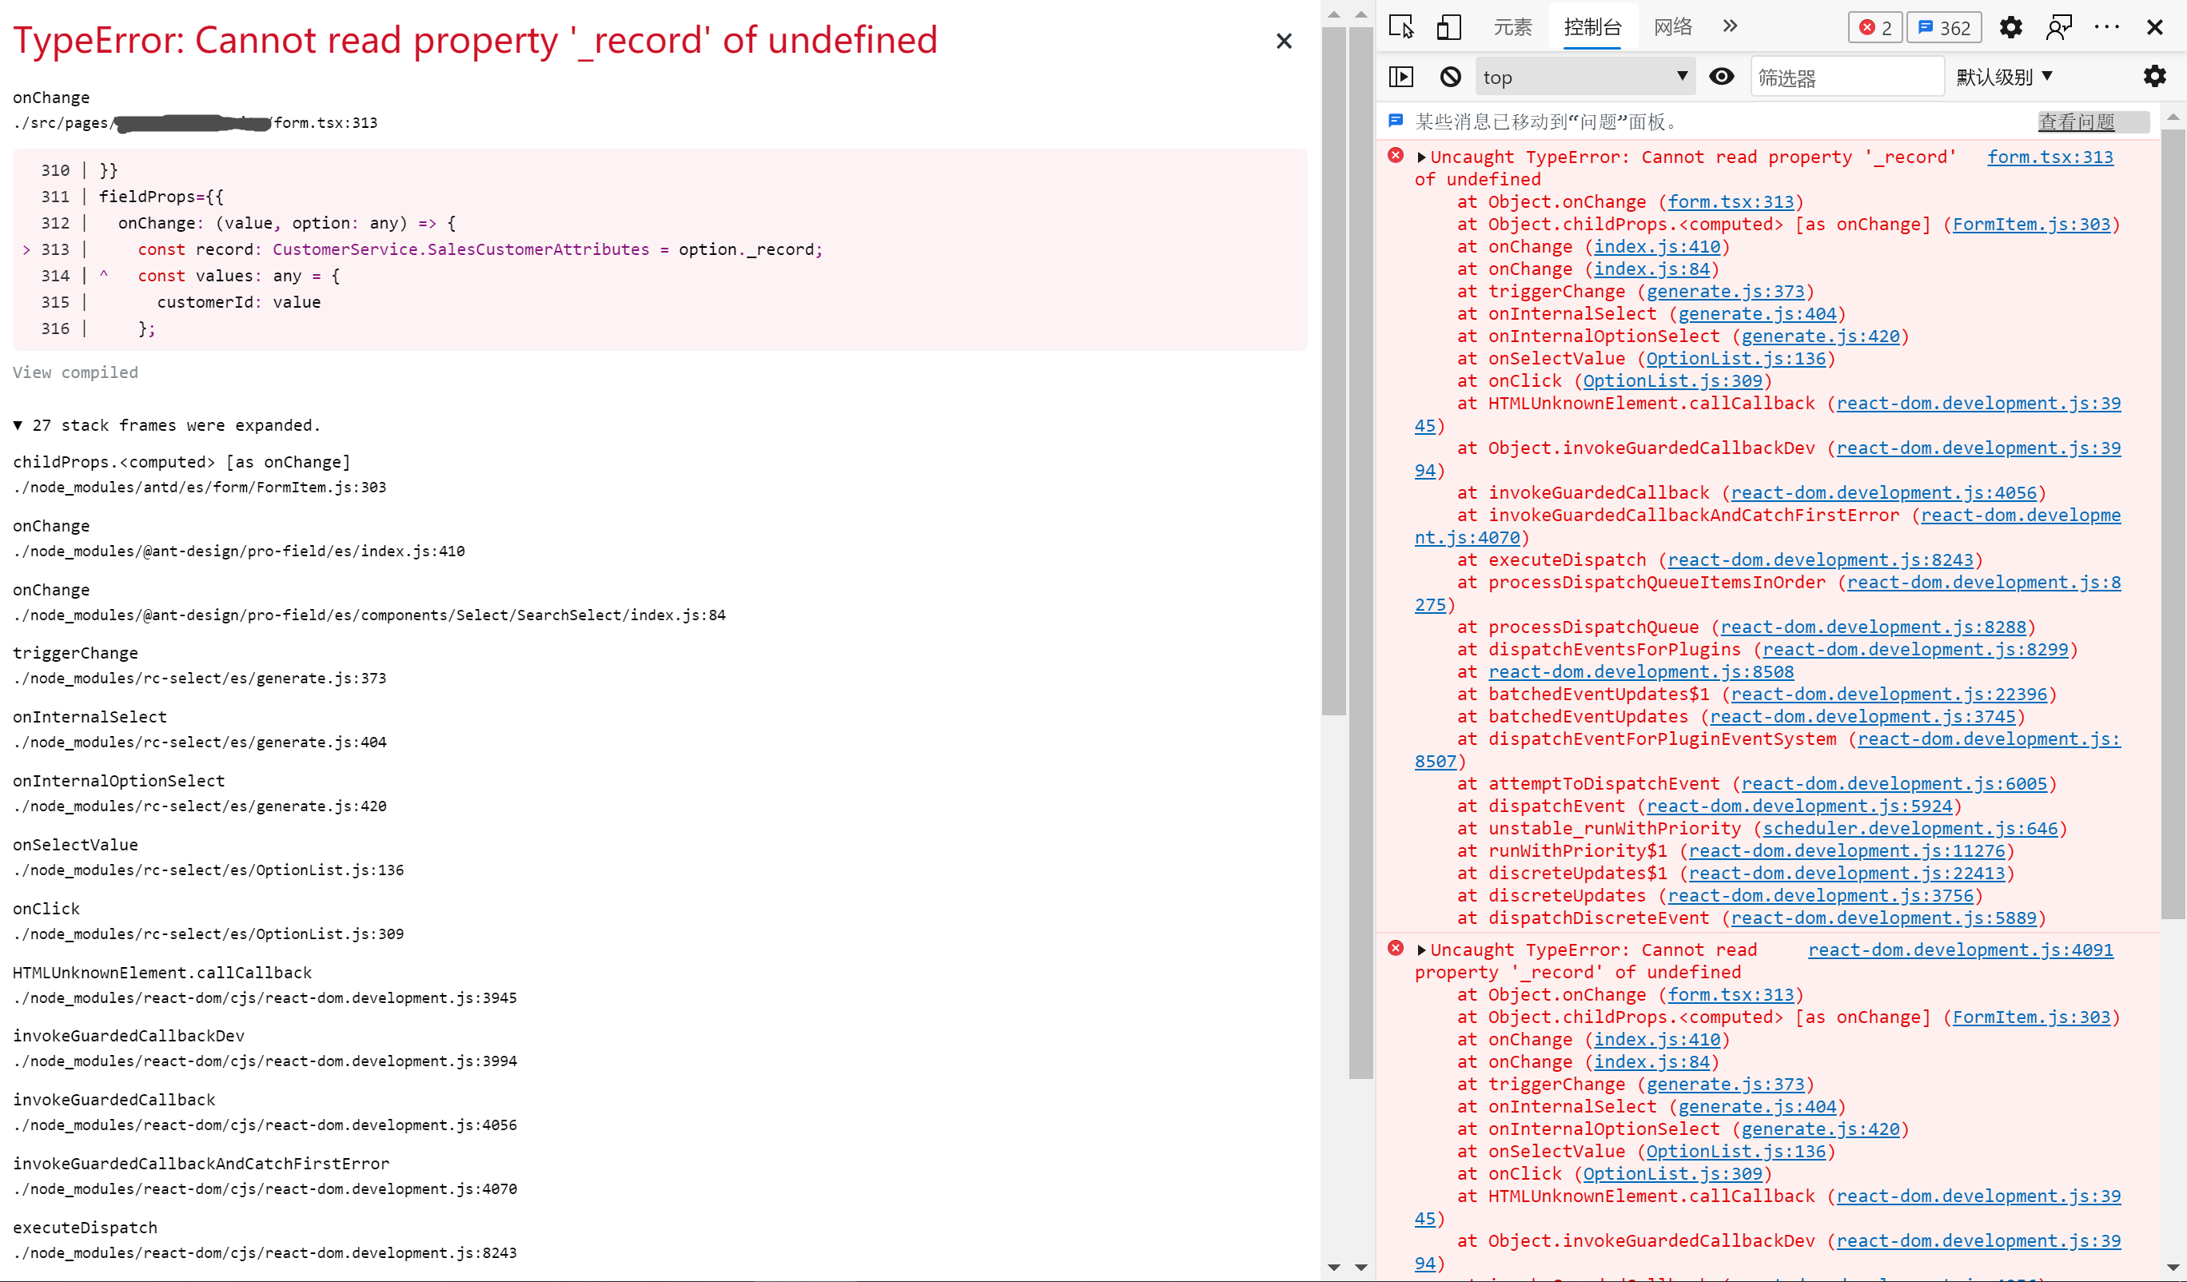Activate the inspect element tool

(1401, 27)
